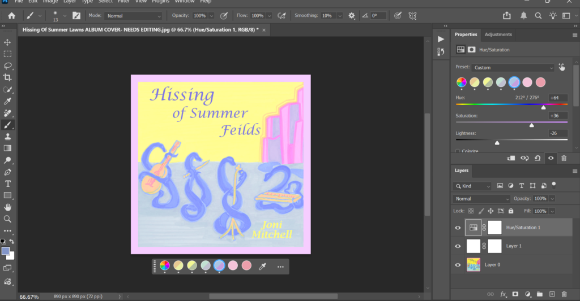Open the Flow dropdown arrow
580x301 pixels.
pyautogui.click(x=269, y=16)
